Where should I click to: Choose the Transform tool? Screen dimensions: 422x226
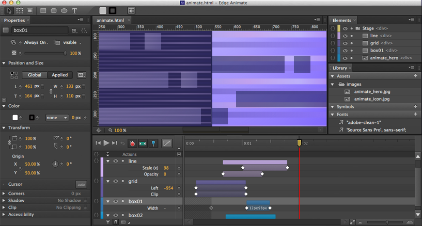coord(19,10)
